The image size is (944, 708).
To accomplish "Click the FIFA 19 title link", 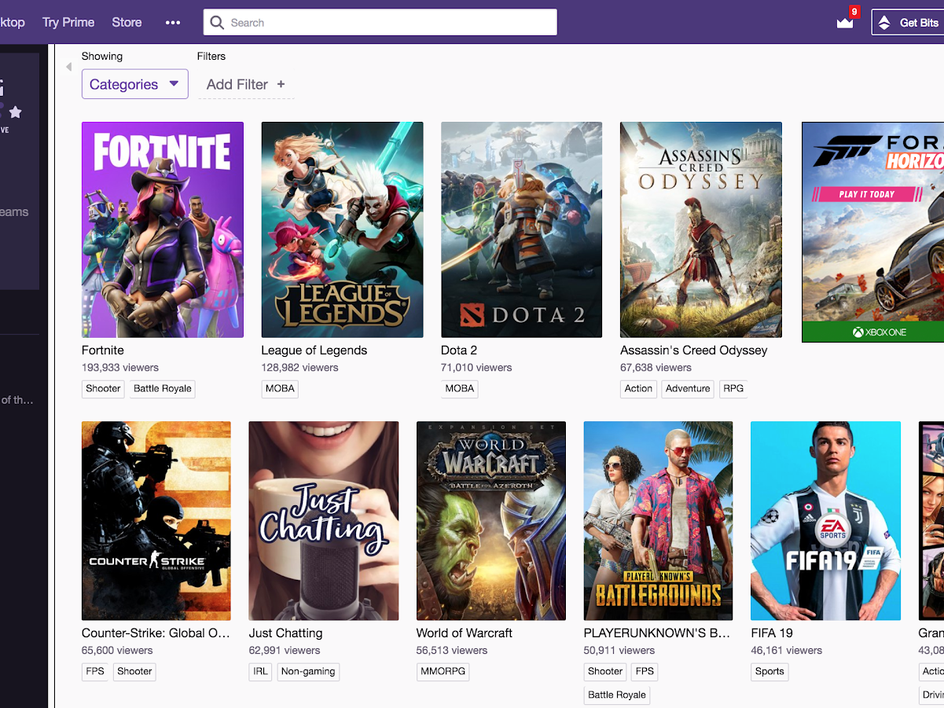I will click(772, 633).
